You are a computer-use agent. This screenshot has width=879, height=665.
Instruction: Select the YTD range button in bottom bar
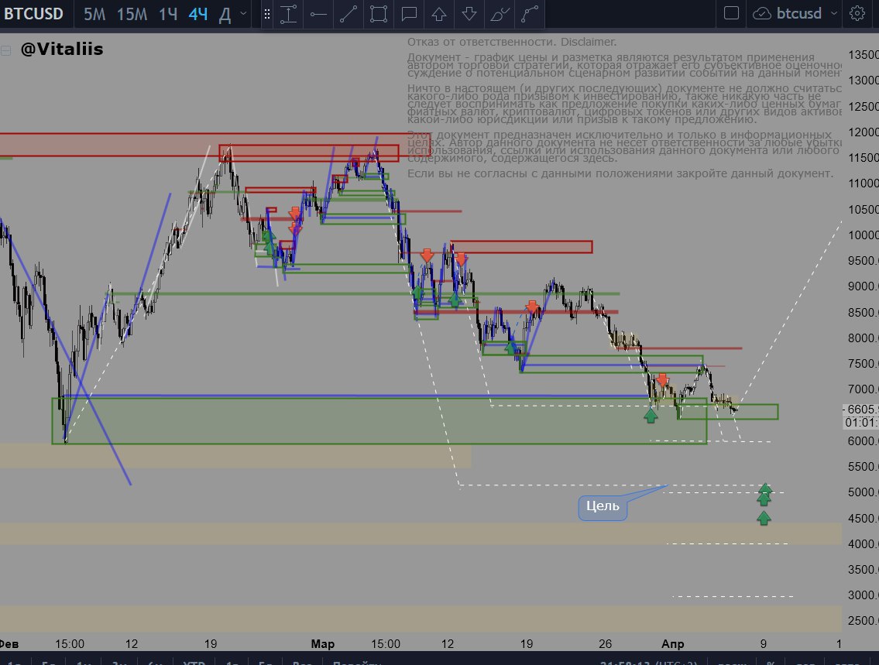pyautogui.click(x=194, y=662)
